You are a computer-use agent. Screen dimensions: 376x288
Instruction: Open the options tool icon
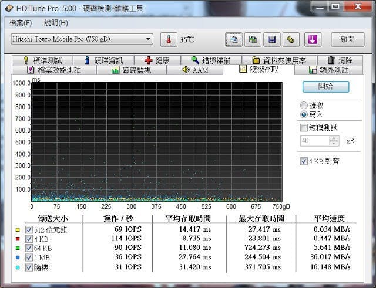(291, 39)
